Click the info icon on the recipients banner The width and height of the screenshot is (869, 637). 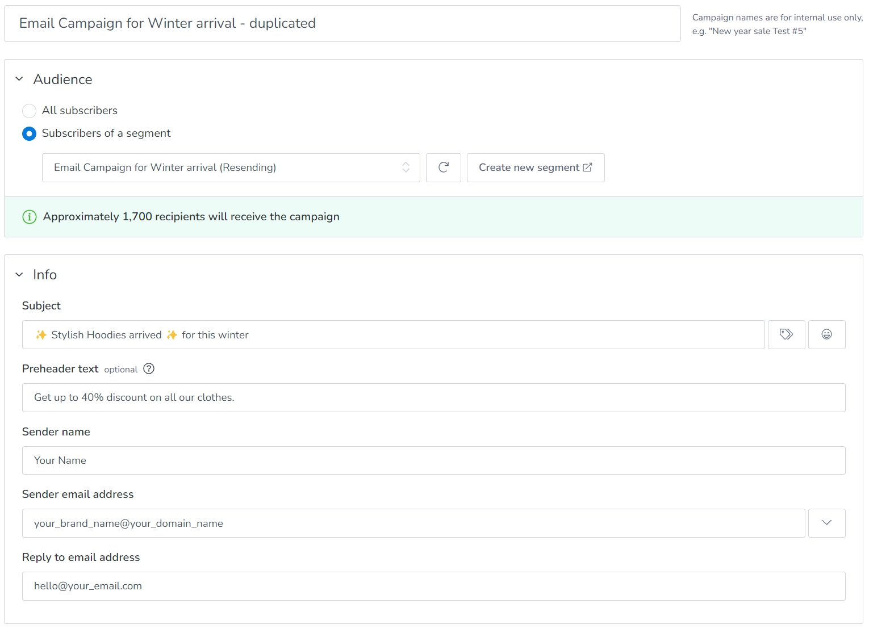pos(29,217)
